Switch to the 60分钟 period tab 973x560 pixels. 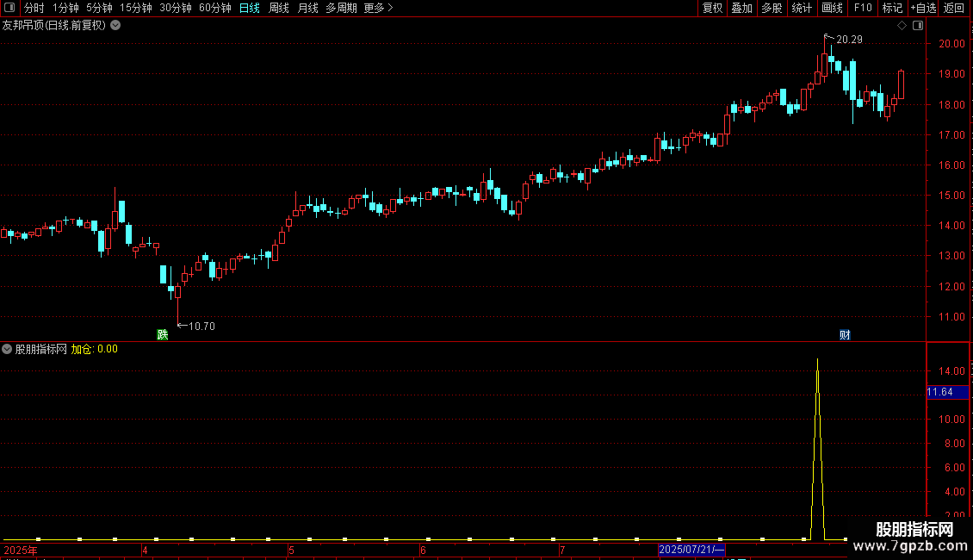click(x=214, y=8)
